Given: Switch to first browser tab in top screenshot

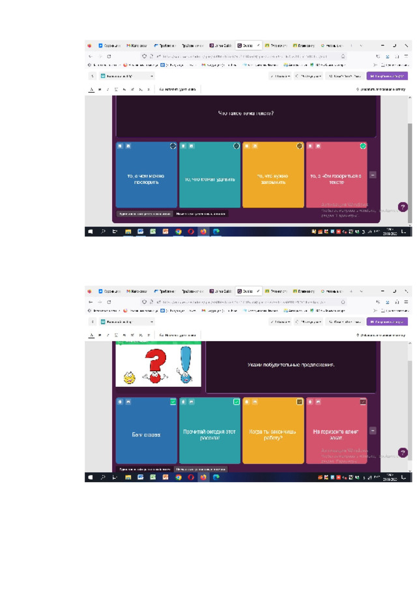Looking at the screenshot, I should pos(109,46).
